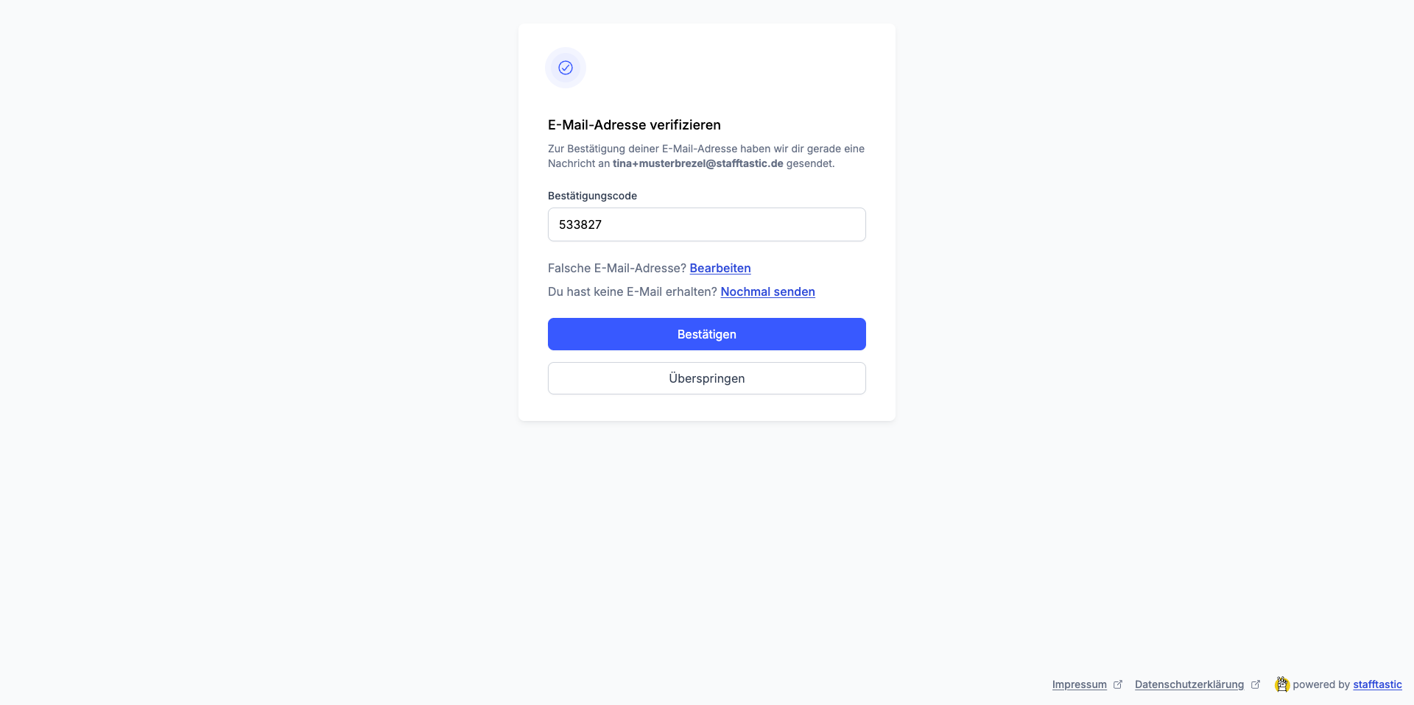
Task: Click the stafftastic logo icon in footer
Action: point(1282,684)
